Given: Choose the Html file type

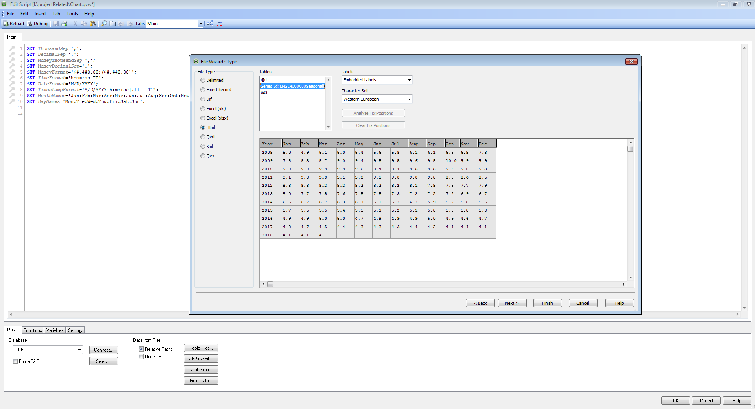Looking at the screenshot, I should pos(207,127).
